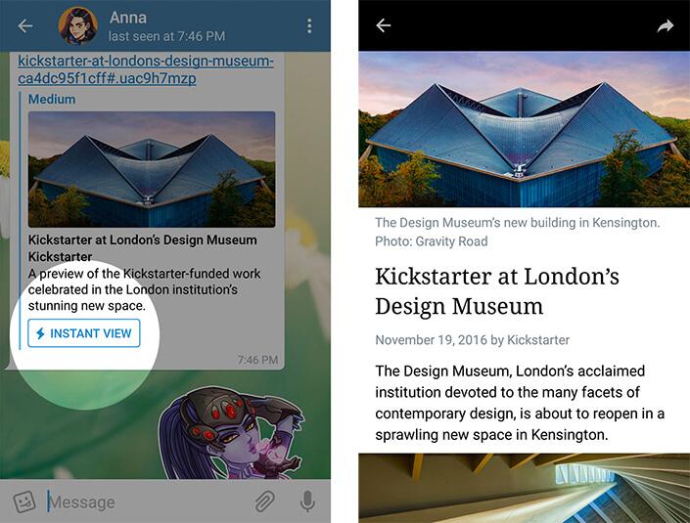Open the kickstarter-at-londons-design-museum link

point(146,69)
